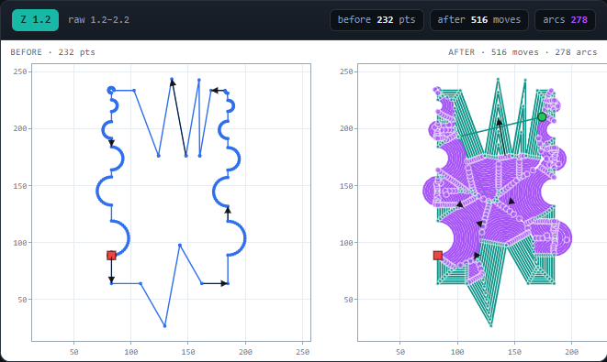Click the y-axis label 250 in BEFORE plot
The width and height of the screenshot is (607, 362).
click(x=20, y=71)
